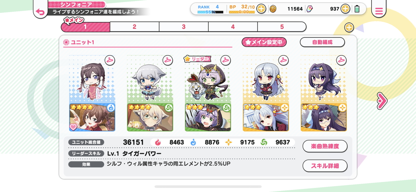Viewport: 416px width, 192px height.
Task: Select the silver-haired fourth character's card
Action: tap(266, 117)
